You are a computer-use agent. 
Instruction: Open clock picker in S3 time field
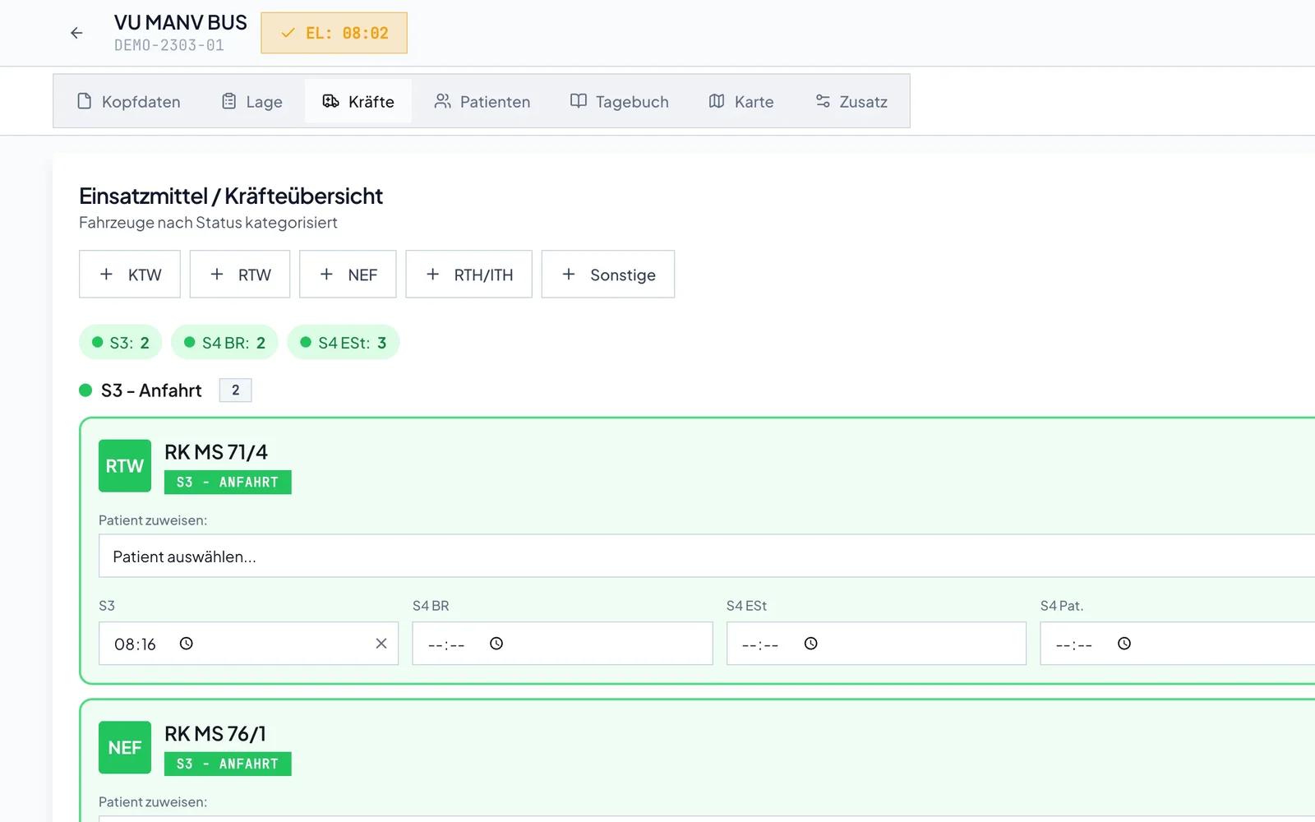(x=187, y=644)
